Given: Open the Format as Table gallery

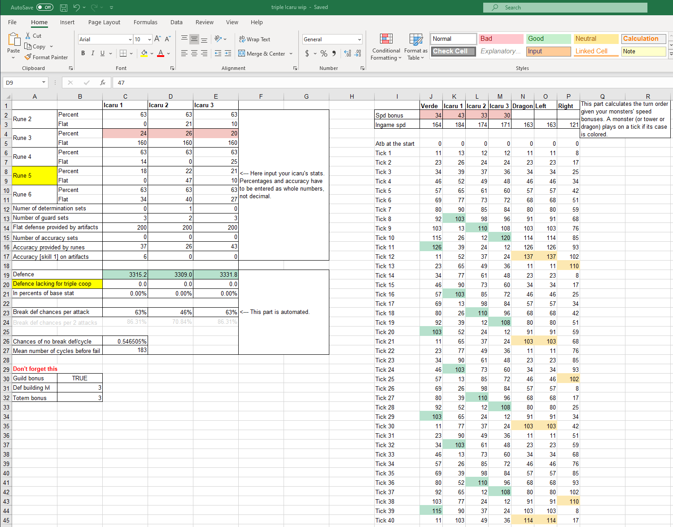Looking at the screenshot, I should (x=416, y=47).
